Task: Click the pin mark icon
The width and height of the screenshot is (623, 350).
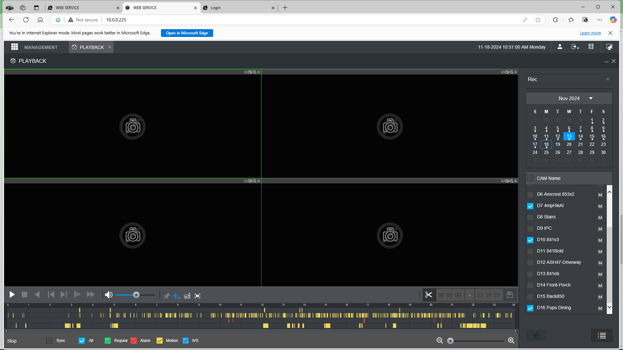Action: pos(167,296)
